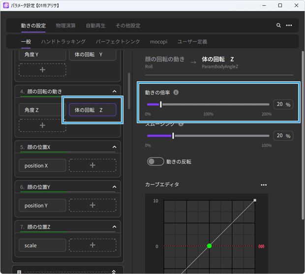Image resolution: width=305 pixels, height=274 pixels.
Task: Select the mocopi sub-tab
Action: click(x=159, y=41)
